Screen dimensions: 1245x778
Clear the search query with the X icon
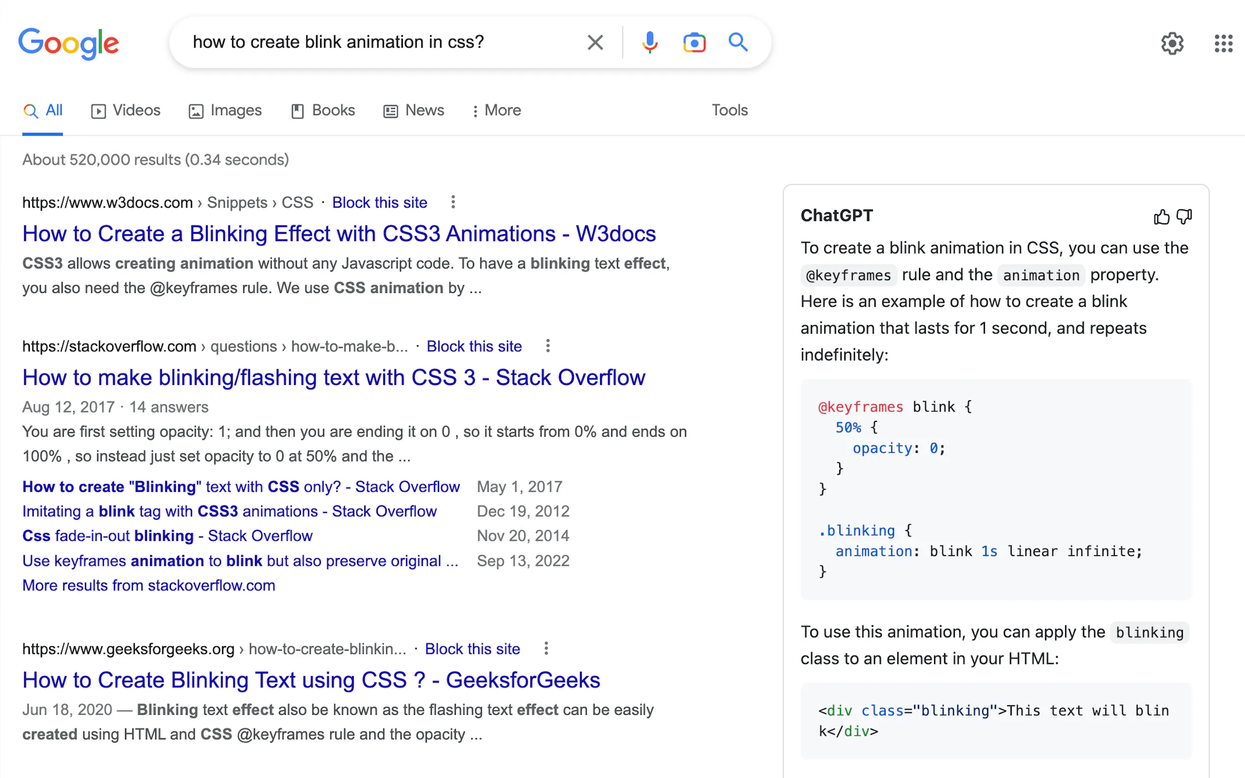pyautogui.click(x=595, y=42)
